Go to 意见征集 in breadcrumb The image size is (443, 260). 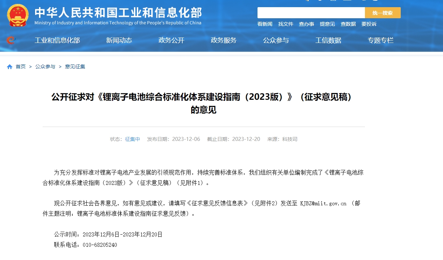(x=75, y=67)
